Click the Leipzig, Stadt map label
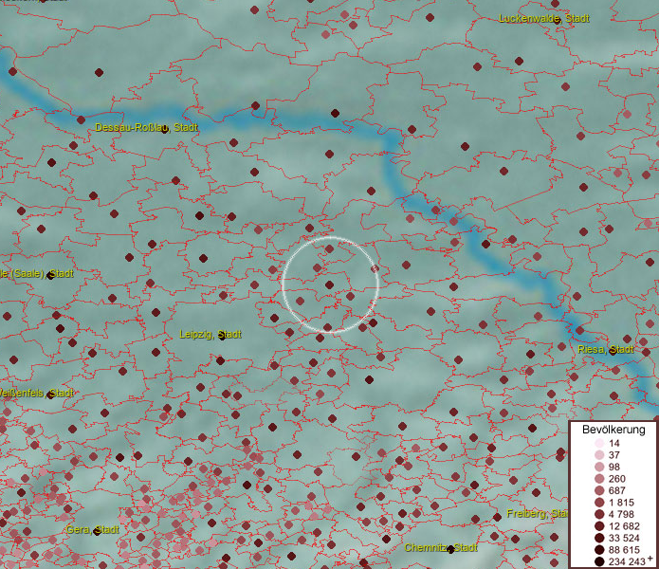The image size is (659, 569). (x=211, y=334)
